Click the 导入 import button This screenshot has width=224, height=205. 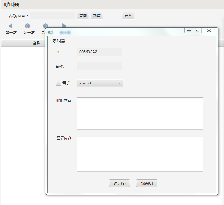(128, 16)
